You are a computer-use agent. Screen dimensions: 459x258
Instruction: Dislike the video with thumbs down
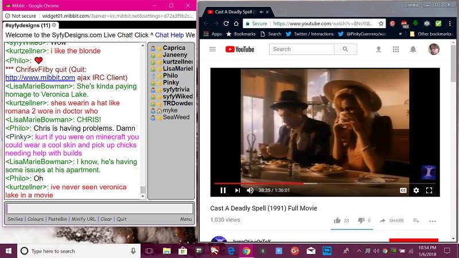361,221
